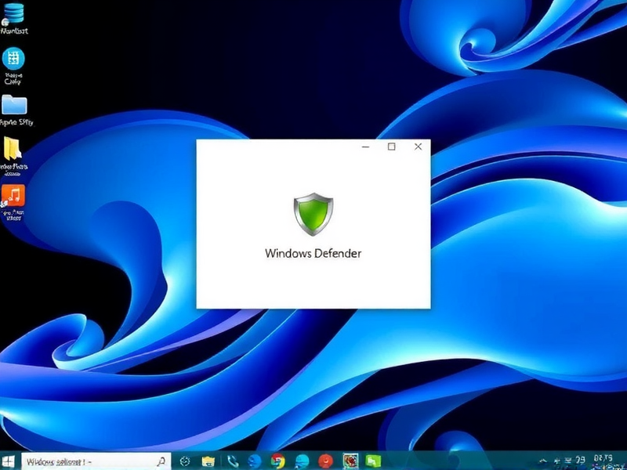Open the system tray clock
The image size is (627, 470).
(602, 459)
